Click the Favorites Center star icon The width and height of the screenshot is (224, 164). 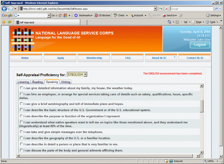coord(4,22)
